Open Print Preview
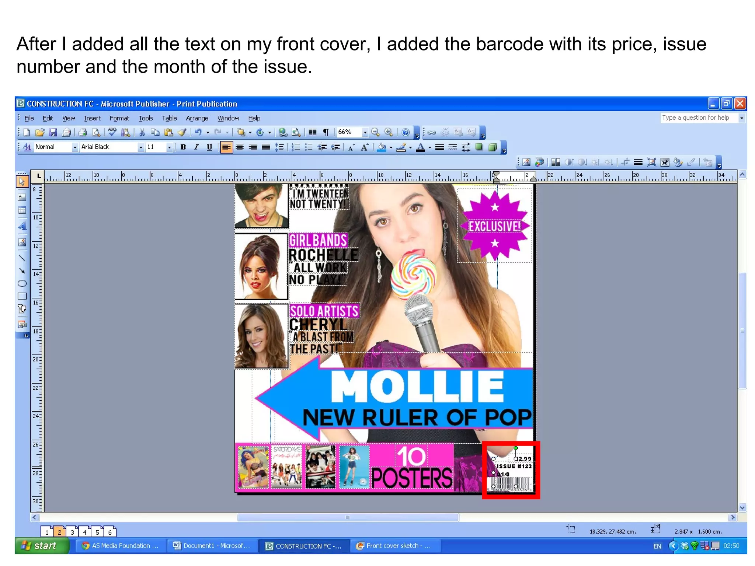Viewport: 755px width, 566px height. click(96, 132)
